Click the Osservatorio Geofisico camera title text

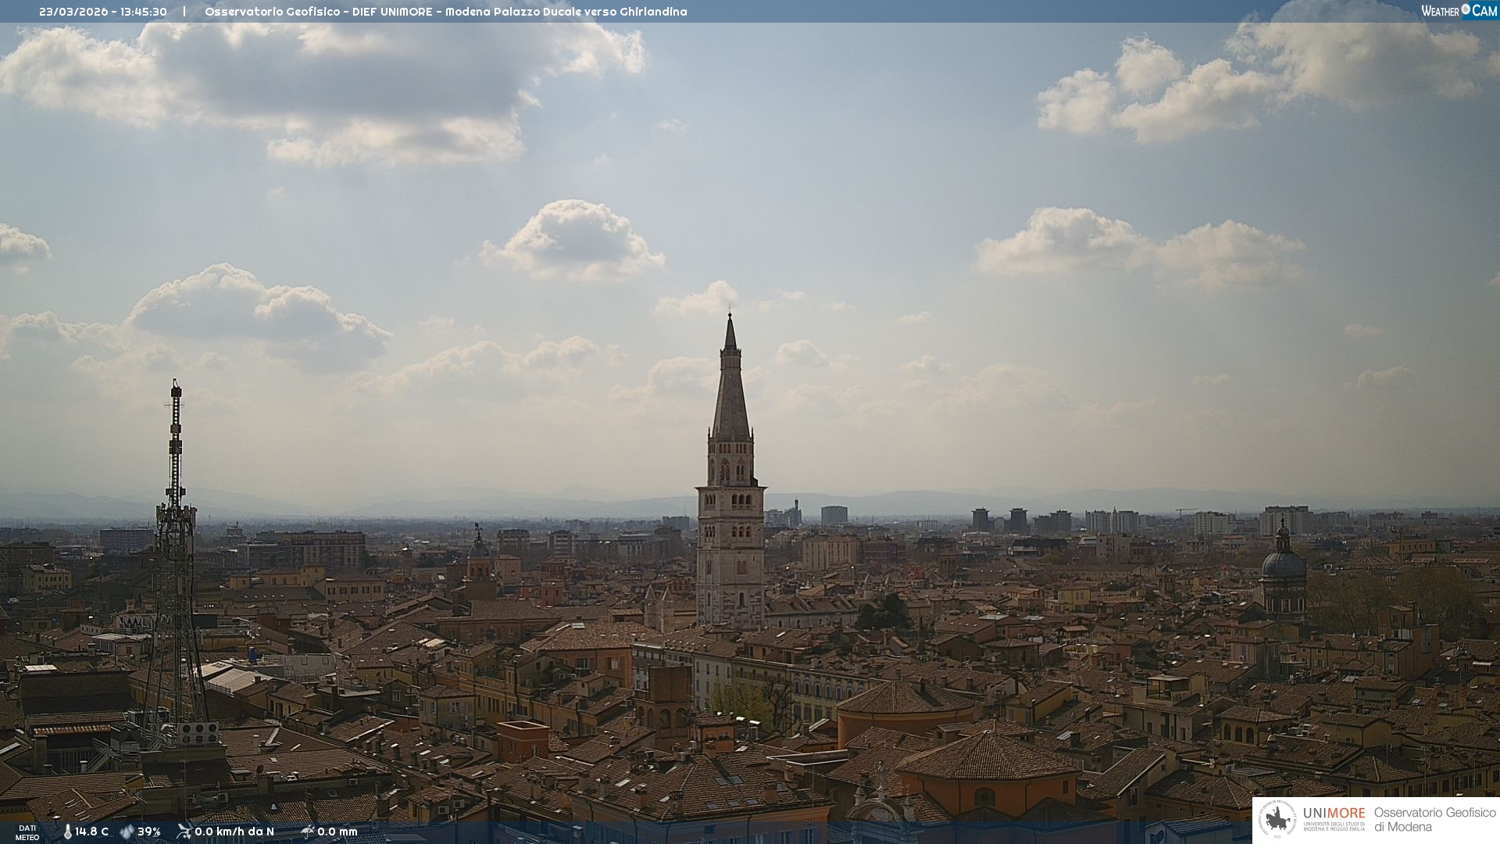click(445, 12)
